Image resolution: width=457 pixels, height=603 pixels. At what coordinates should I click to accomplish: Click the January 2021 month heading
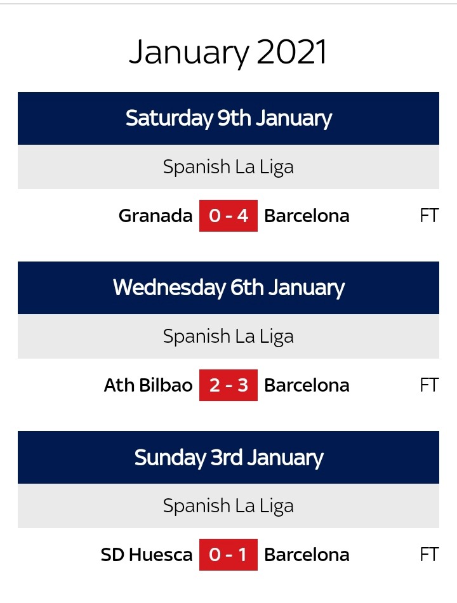(x=228, y=53)
